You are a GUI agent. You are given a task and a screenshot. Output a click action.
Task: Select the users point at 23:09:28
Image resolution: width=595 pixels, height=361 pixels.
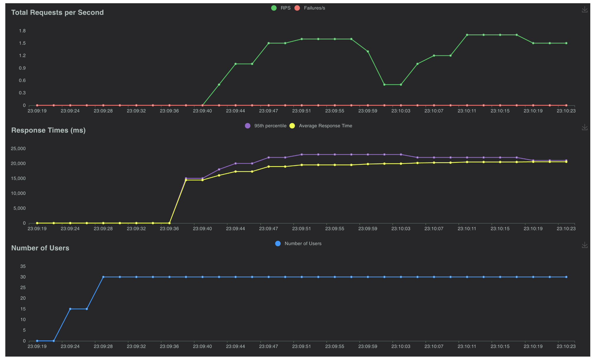[x=103, y=277]
